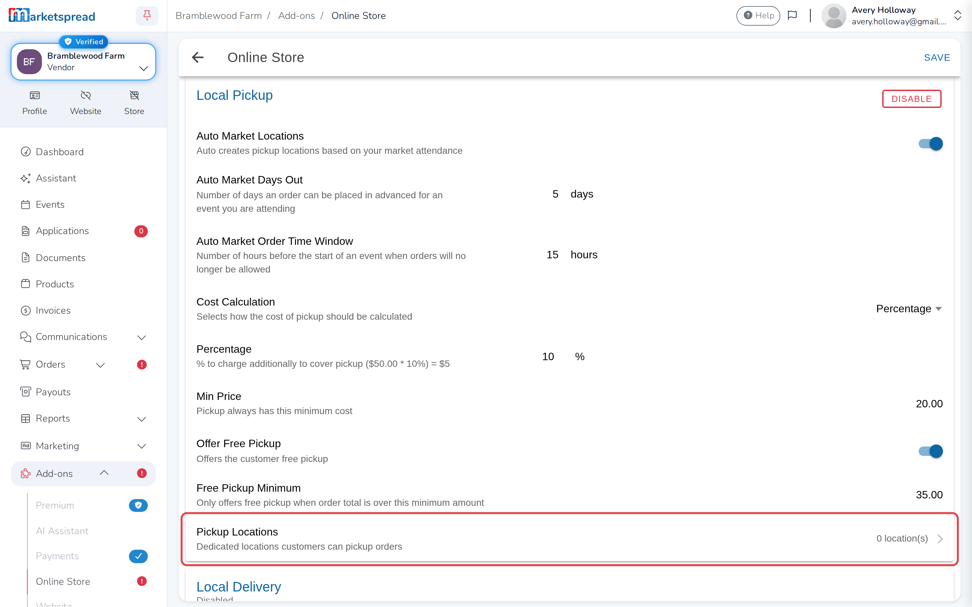Viewport: 972px width, 607px height.
Task: Toggle Auto Market Locations switch
Action: tap(930, 144)
